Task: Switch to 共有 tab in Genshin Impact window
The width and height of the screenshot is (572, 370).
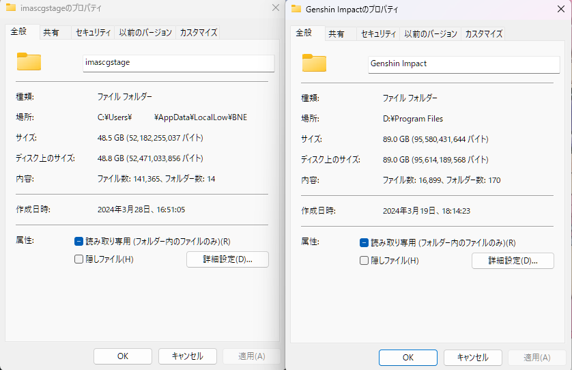Action: click(341, 34)
